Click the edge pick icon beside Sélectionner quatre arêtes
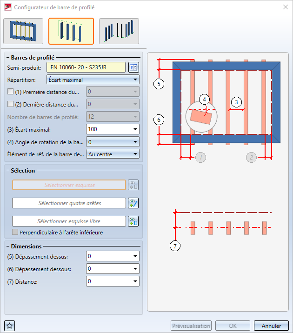Image resolution: width=293 pixels, height=333 pixels. (133, 203)
